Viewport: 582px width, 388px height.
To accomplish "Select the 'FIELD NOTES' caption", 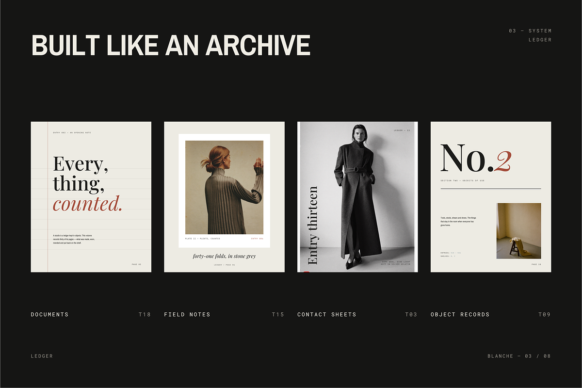I will 187,314.
